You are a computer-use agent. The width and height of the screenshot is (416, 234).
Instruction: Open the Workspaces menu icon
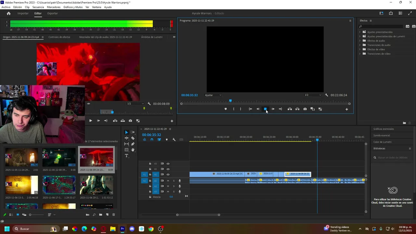point(381,13)
